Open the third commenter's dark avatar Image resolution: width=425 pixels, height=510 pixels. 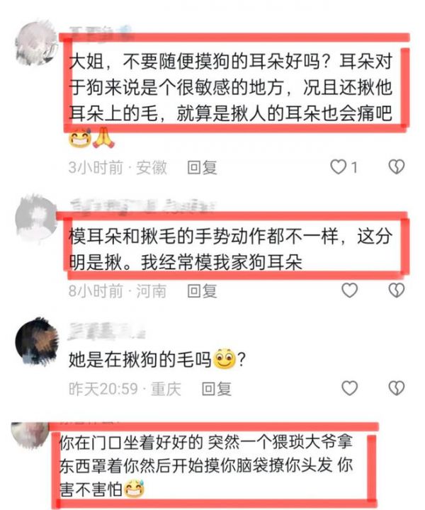(x=37, y=341)
